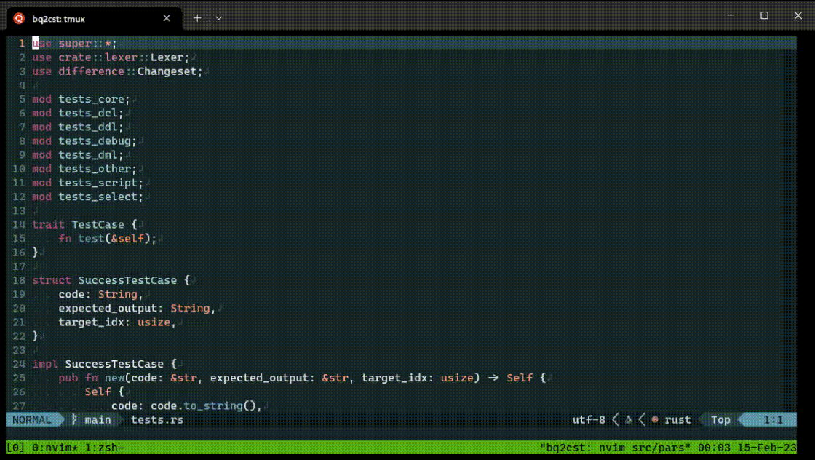Click 'mod tests_select;' line

pyautogui.click(x=87, y=197)
